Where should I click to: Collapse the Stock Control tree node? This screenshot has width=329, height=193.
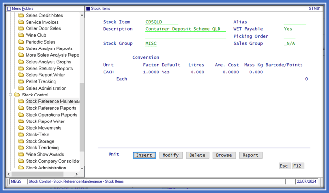pyautogui.click(x=10, y=95)
